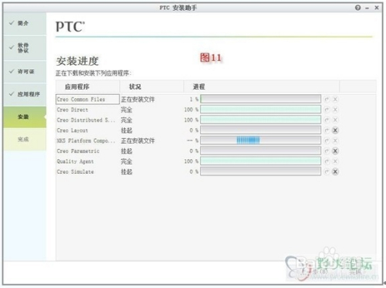Image resolution: width=386 pixels, height=288 pixels.
Task: Open the help question mark icon
Action: [357, 8]
